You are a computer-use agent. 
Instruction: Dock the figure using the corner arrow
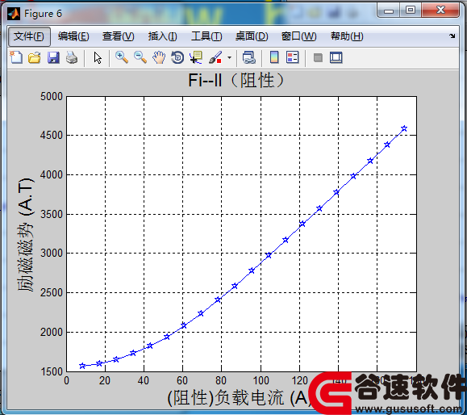point(452,36)
